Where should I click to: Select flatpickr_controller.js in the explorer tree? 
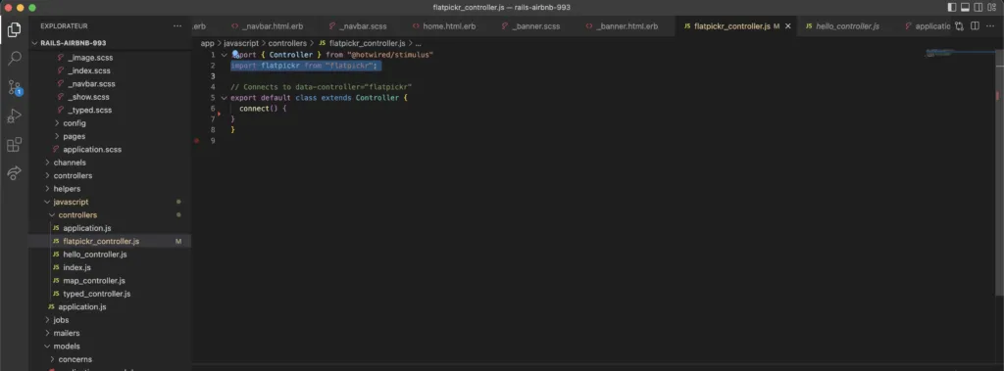click(101, 241)
